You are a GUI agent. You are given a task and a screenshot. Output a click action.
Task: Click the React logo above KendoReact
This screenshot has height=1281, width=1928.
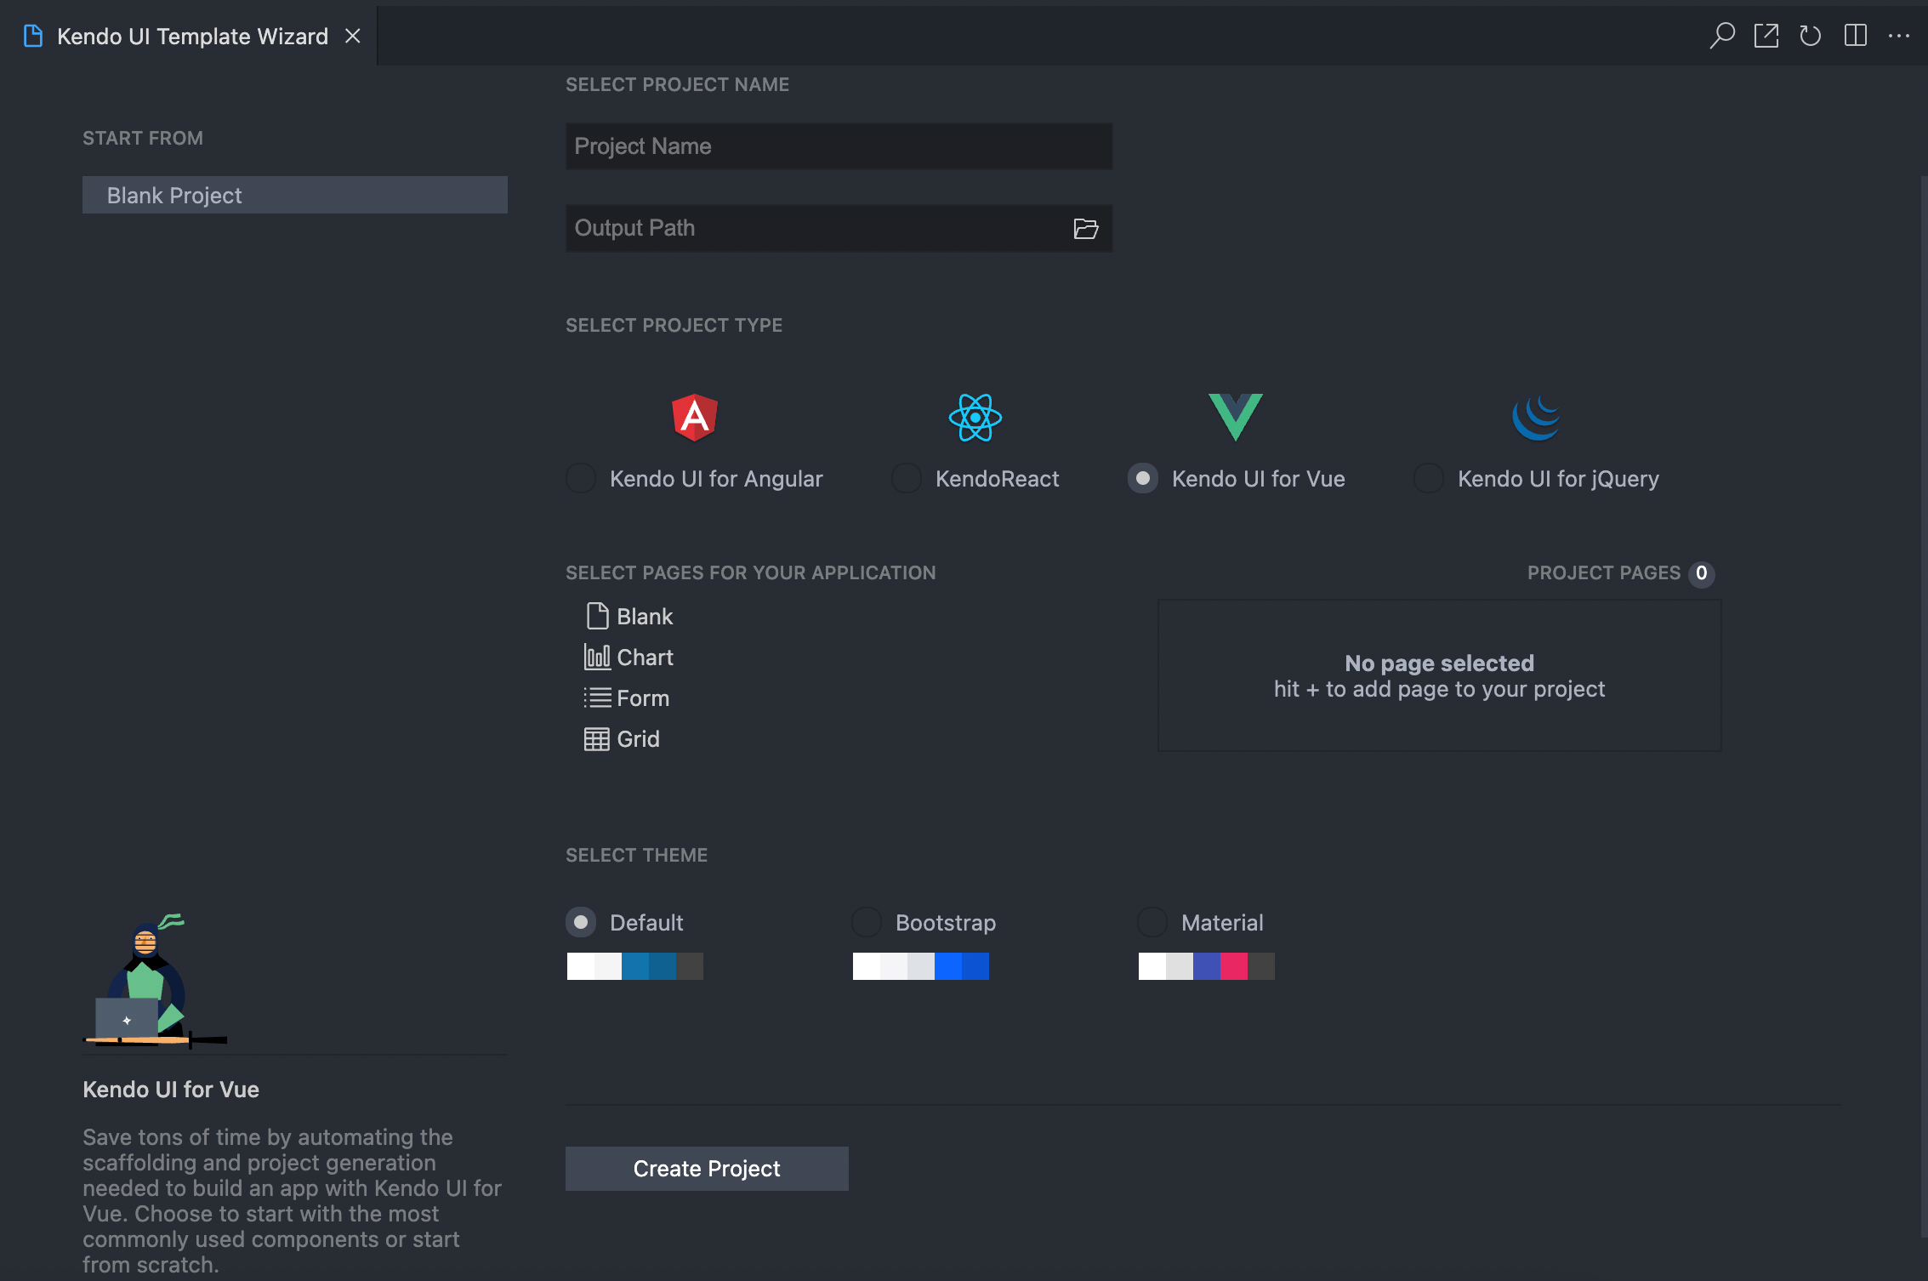pyautogui.click(x=975, y=417)
